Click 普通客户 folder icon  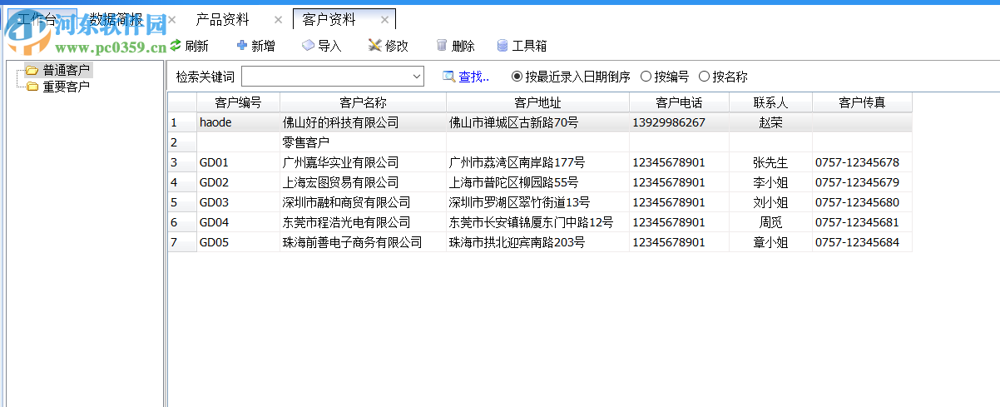tap(32, 70)
